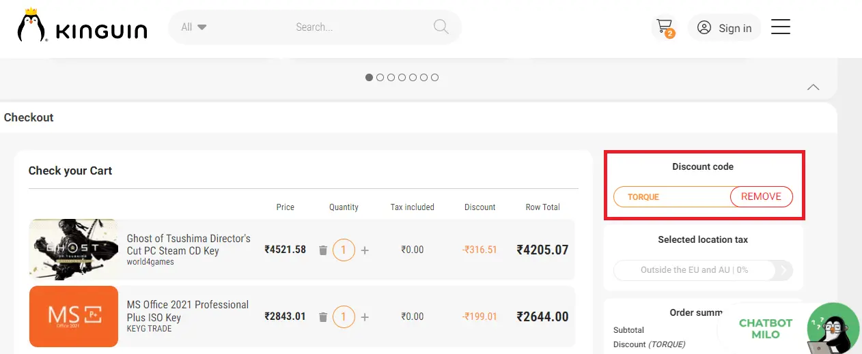Click the Milo penguin avatar icon
The height and width of the screenshot is (354, 862).
point(832,329)
